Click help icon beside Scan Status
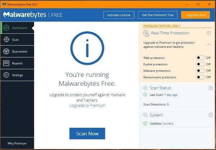Viewport: 216px width, 150px height. point(210,88)
